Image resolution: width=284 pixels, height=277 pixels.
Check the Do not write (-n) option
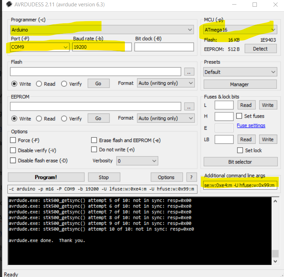tap(94, 149)
